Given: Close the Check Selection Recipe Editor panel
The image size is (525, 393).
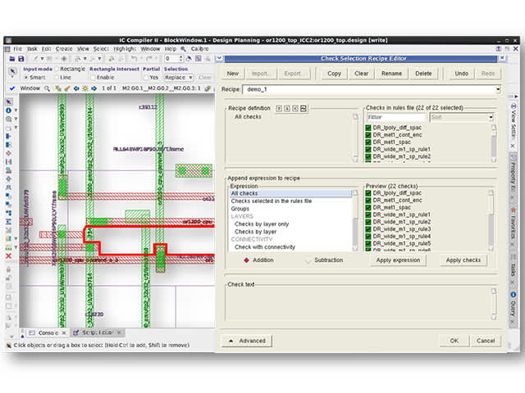Looking at the screenshot, I should pyautogui.click(x=502, y=58).
